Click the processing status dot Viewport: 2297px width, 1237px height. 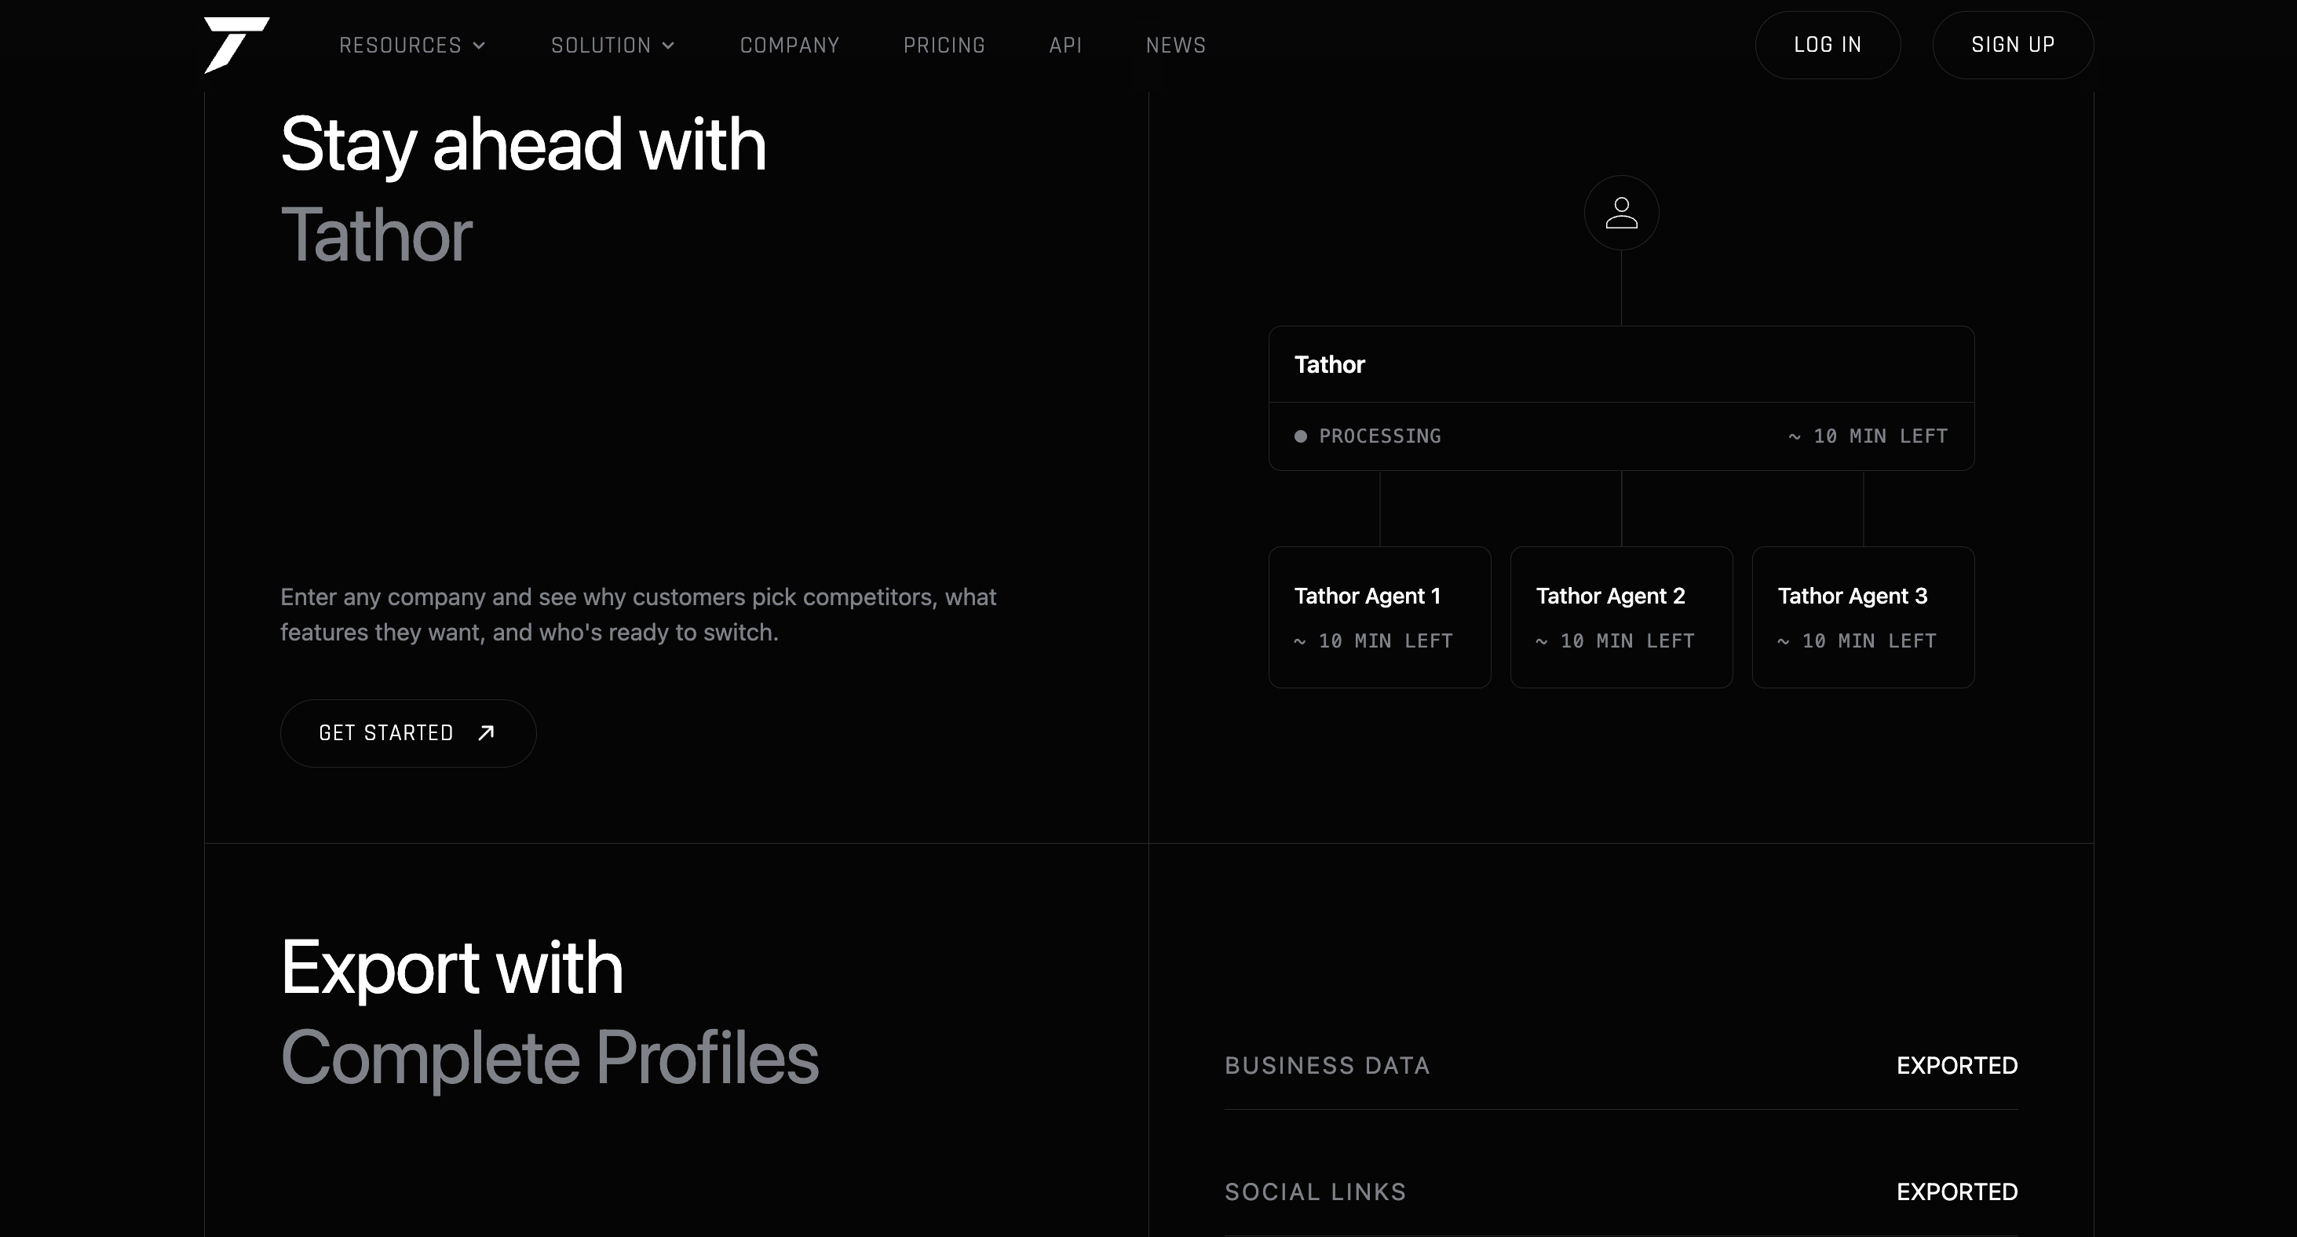(x=1301, y=436)
